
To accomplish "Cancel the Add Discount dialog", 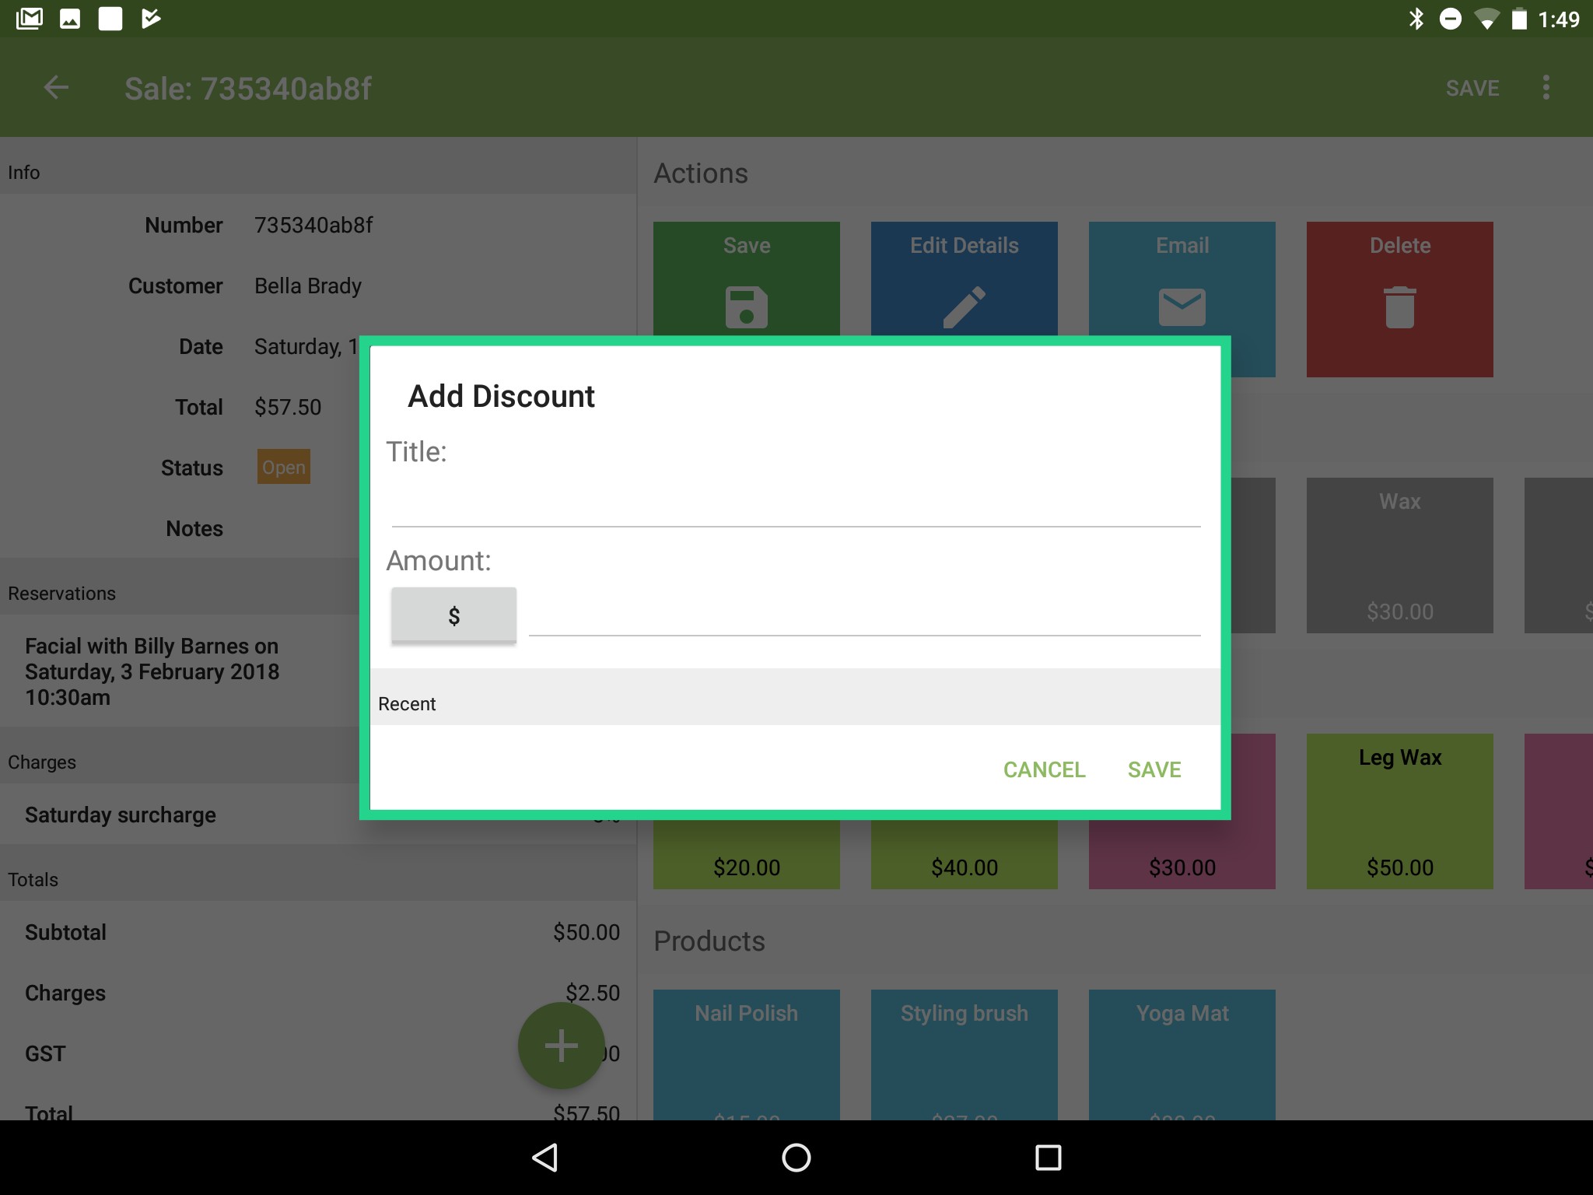I will coord(1044,769).
